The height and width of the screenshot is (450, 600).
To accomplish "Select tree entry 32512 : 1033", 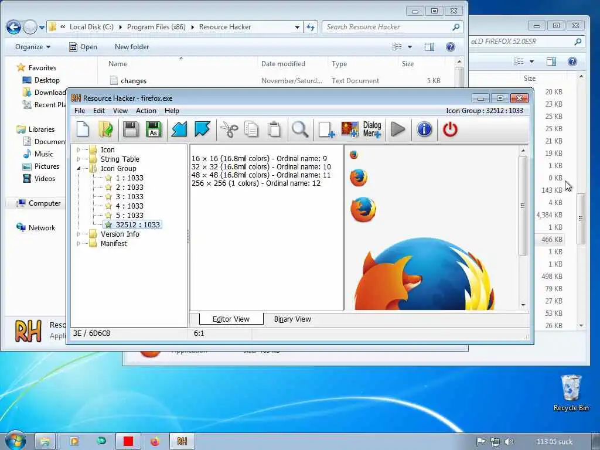I will click(133, 224).
